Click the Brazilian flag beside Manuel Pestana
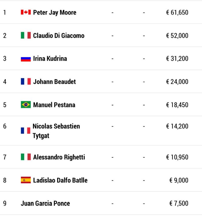 [26, 104]
